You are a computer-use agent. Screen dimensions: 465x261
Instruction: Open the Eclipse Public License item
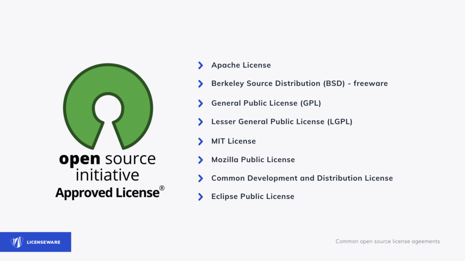tap(252, 197)
